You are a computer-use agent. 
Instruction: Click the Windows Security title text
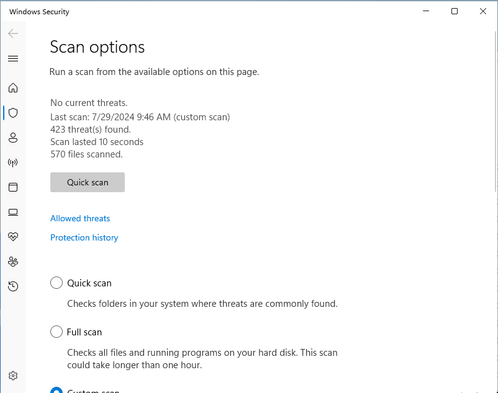[39, 12]
